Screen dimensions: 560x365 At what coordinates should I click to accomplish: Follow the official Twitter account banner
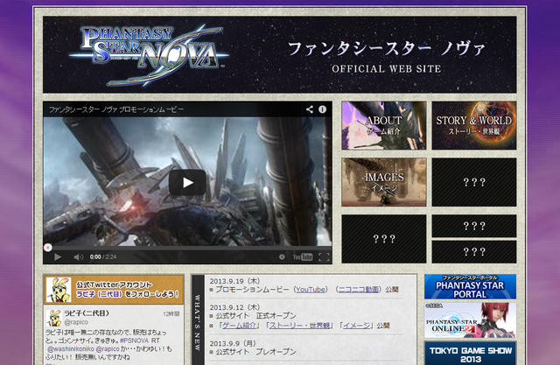[114, 289]
